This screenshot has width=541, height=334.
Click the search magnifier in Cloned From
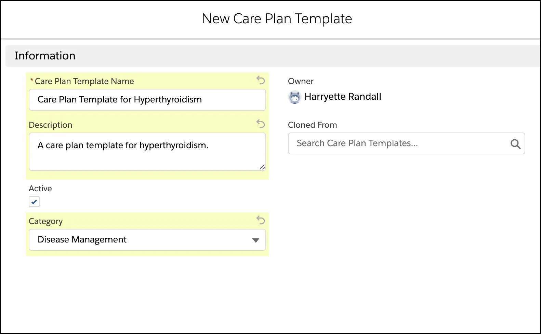pos(515,144)
